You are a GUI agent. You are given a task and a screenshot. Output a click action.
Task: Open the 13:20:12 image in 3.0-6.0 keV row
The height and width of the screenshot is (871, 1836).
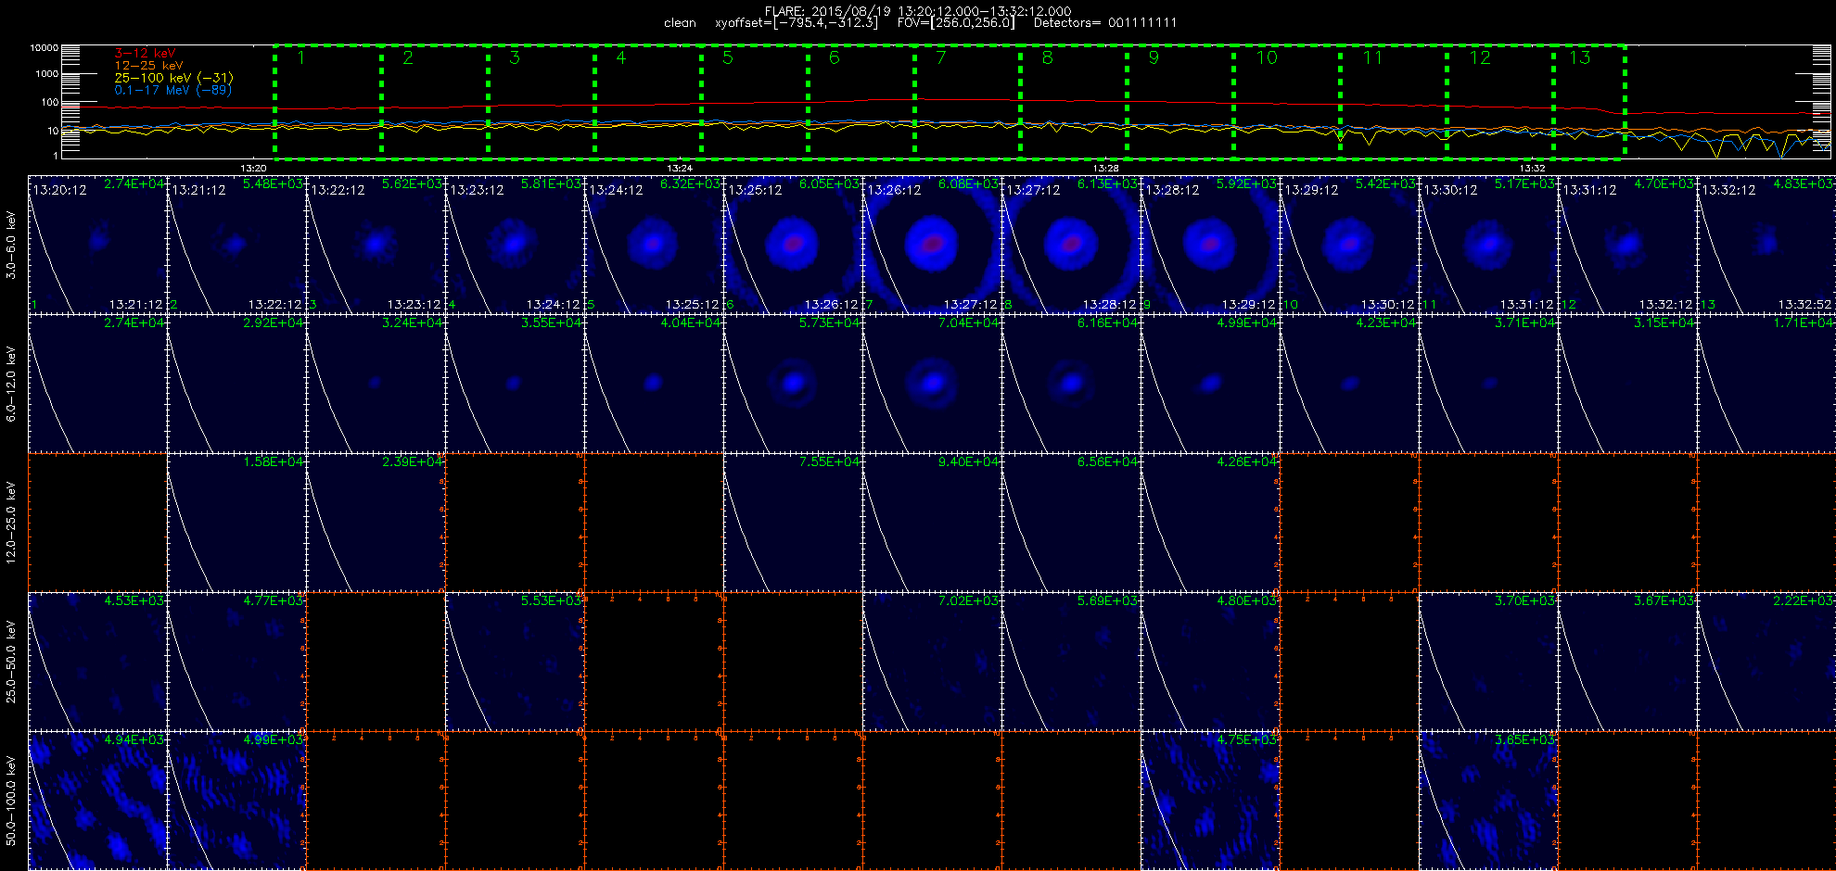pyautogui.click(x=97, y=245)
